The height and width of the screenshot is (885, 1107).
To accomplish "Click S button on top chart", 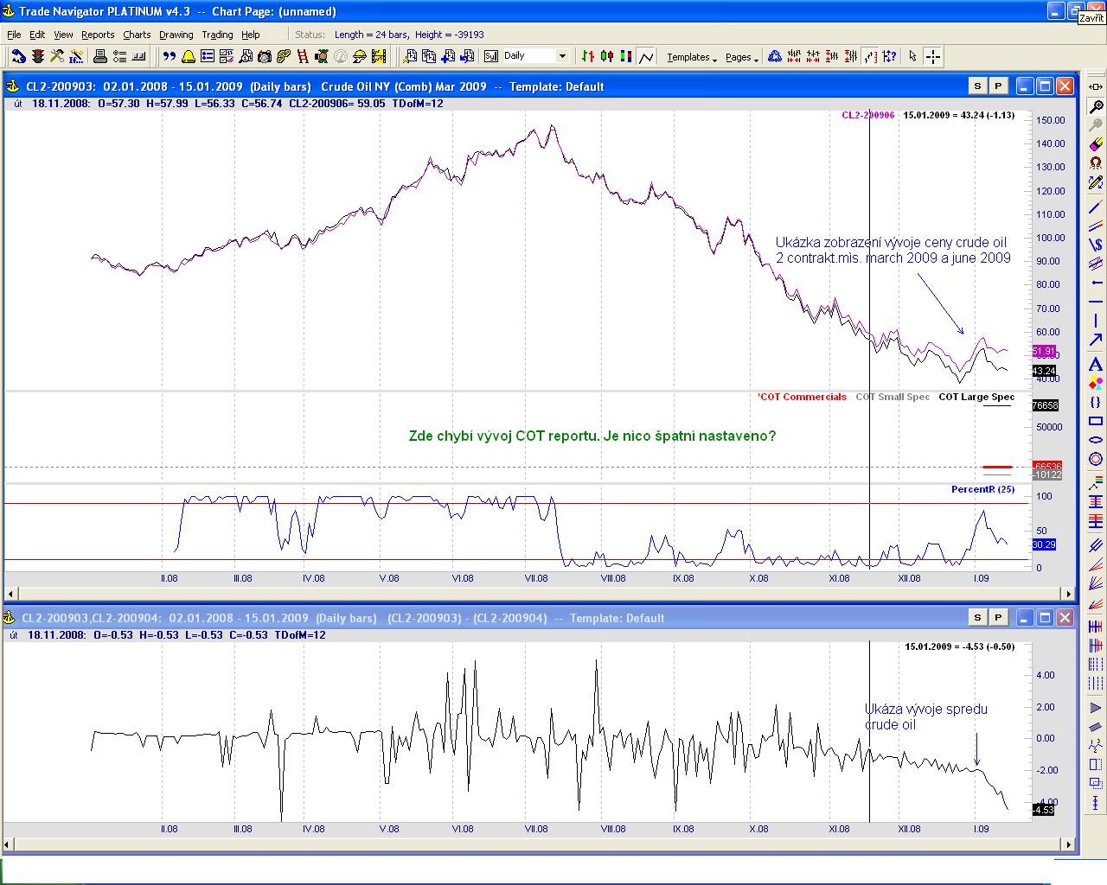I will 977,86.
